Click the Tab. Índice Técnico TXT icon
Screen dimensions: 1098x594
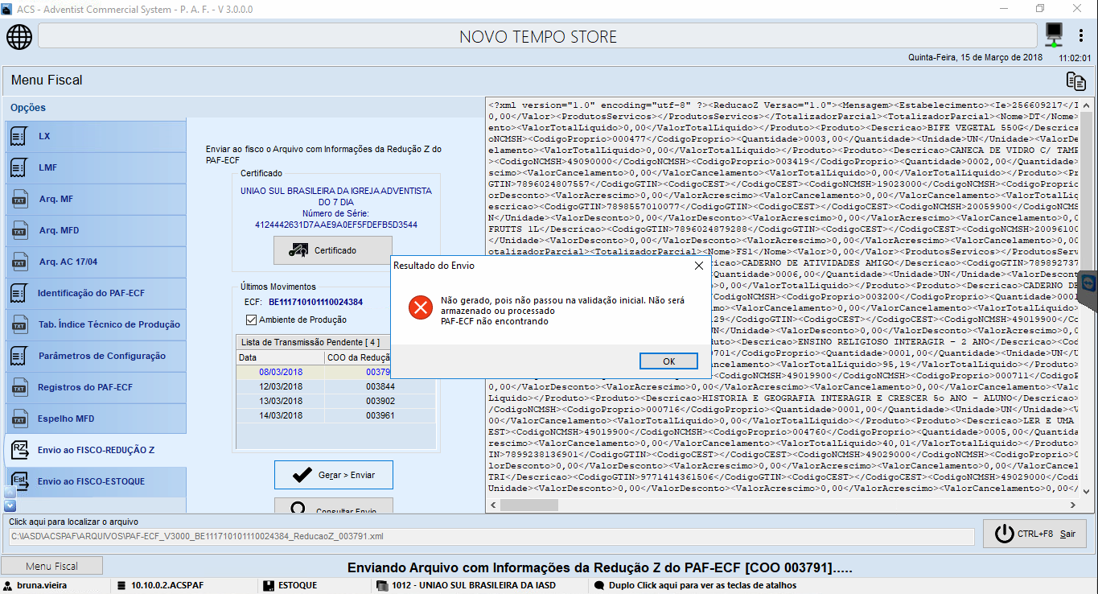click(19, 325)
